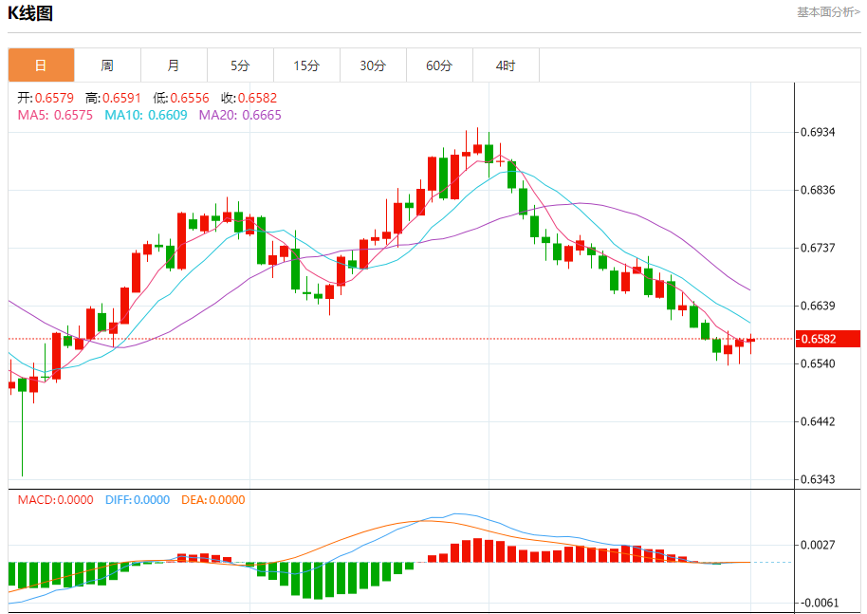This screenshot has height=614, width=867.
Task: Click the 0.6836 price axis label
Action: tap(818, 191)
